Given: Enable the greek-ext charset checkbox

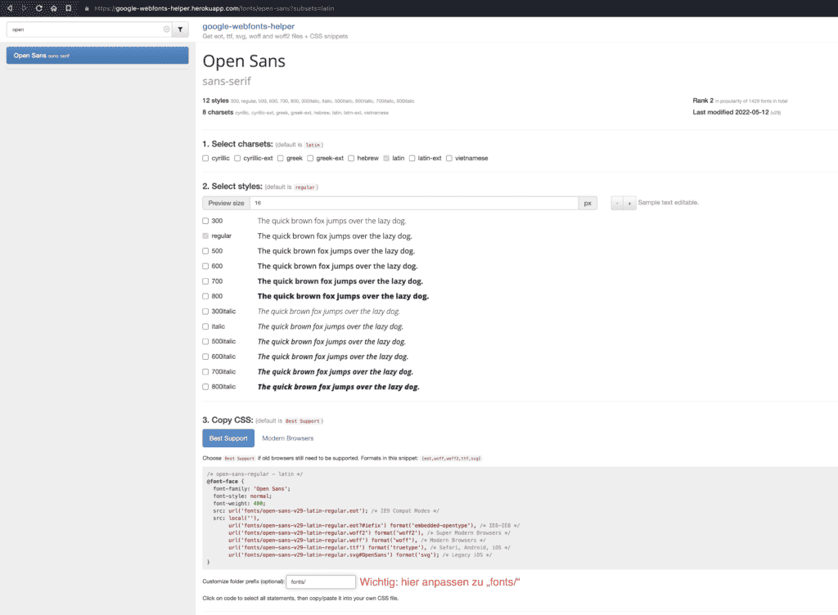Looking at the screenshot, I should [310, 158].
